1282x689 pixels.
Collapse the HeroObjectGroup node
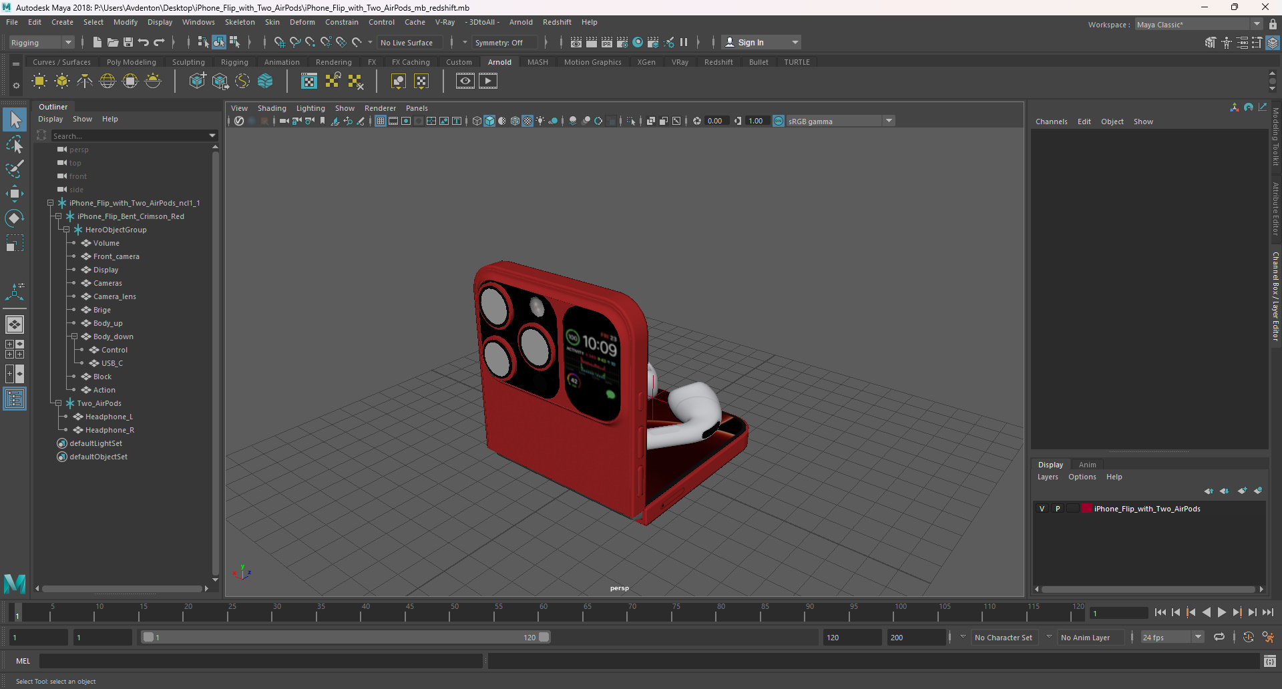[x=66, y=230]
